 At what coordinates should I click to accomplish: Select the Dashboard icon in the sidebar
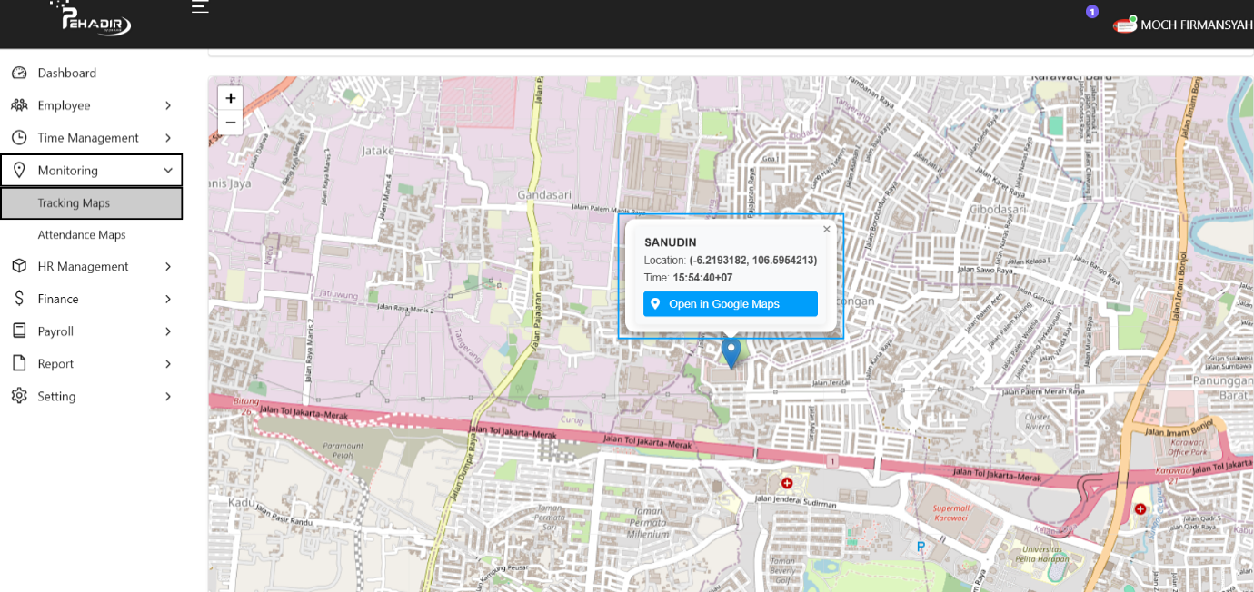point(19,73)
